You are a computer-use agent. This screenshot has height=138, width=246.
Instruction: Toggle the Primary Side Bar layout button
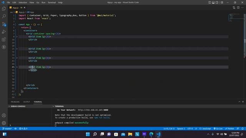tap(209, 2)
